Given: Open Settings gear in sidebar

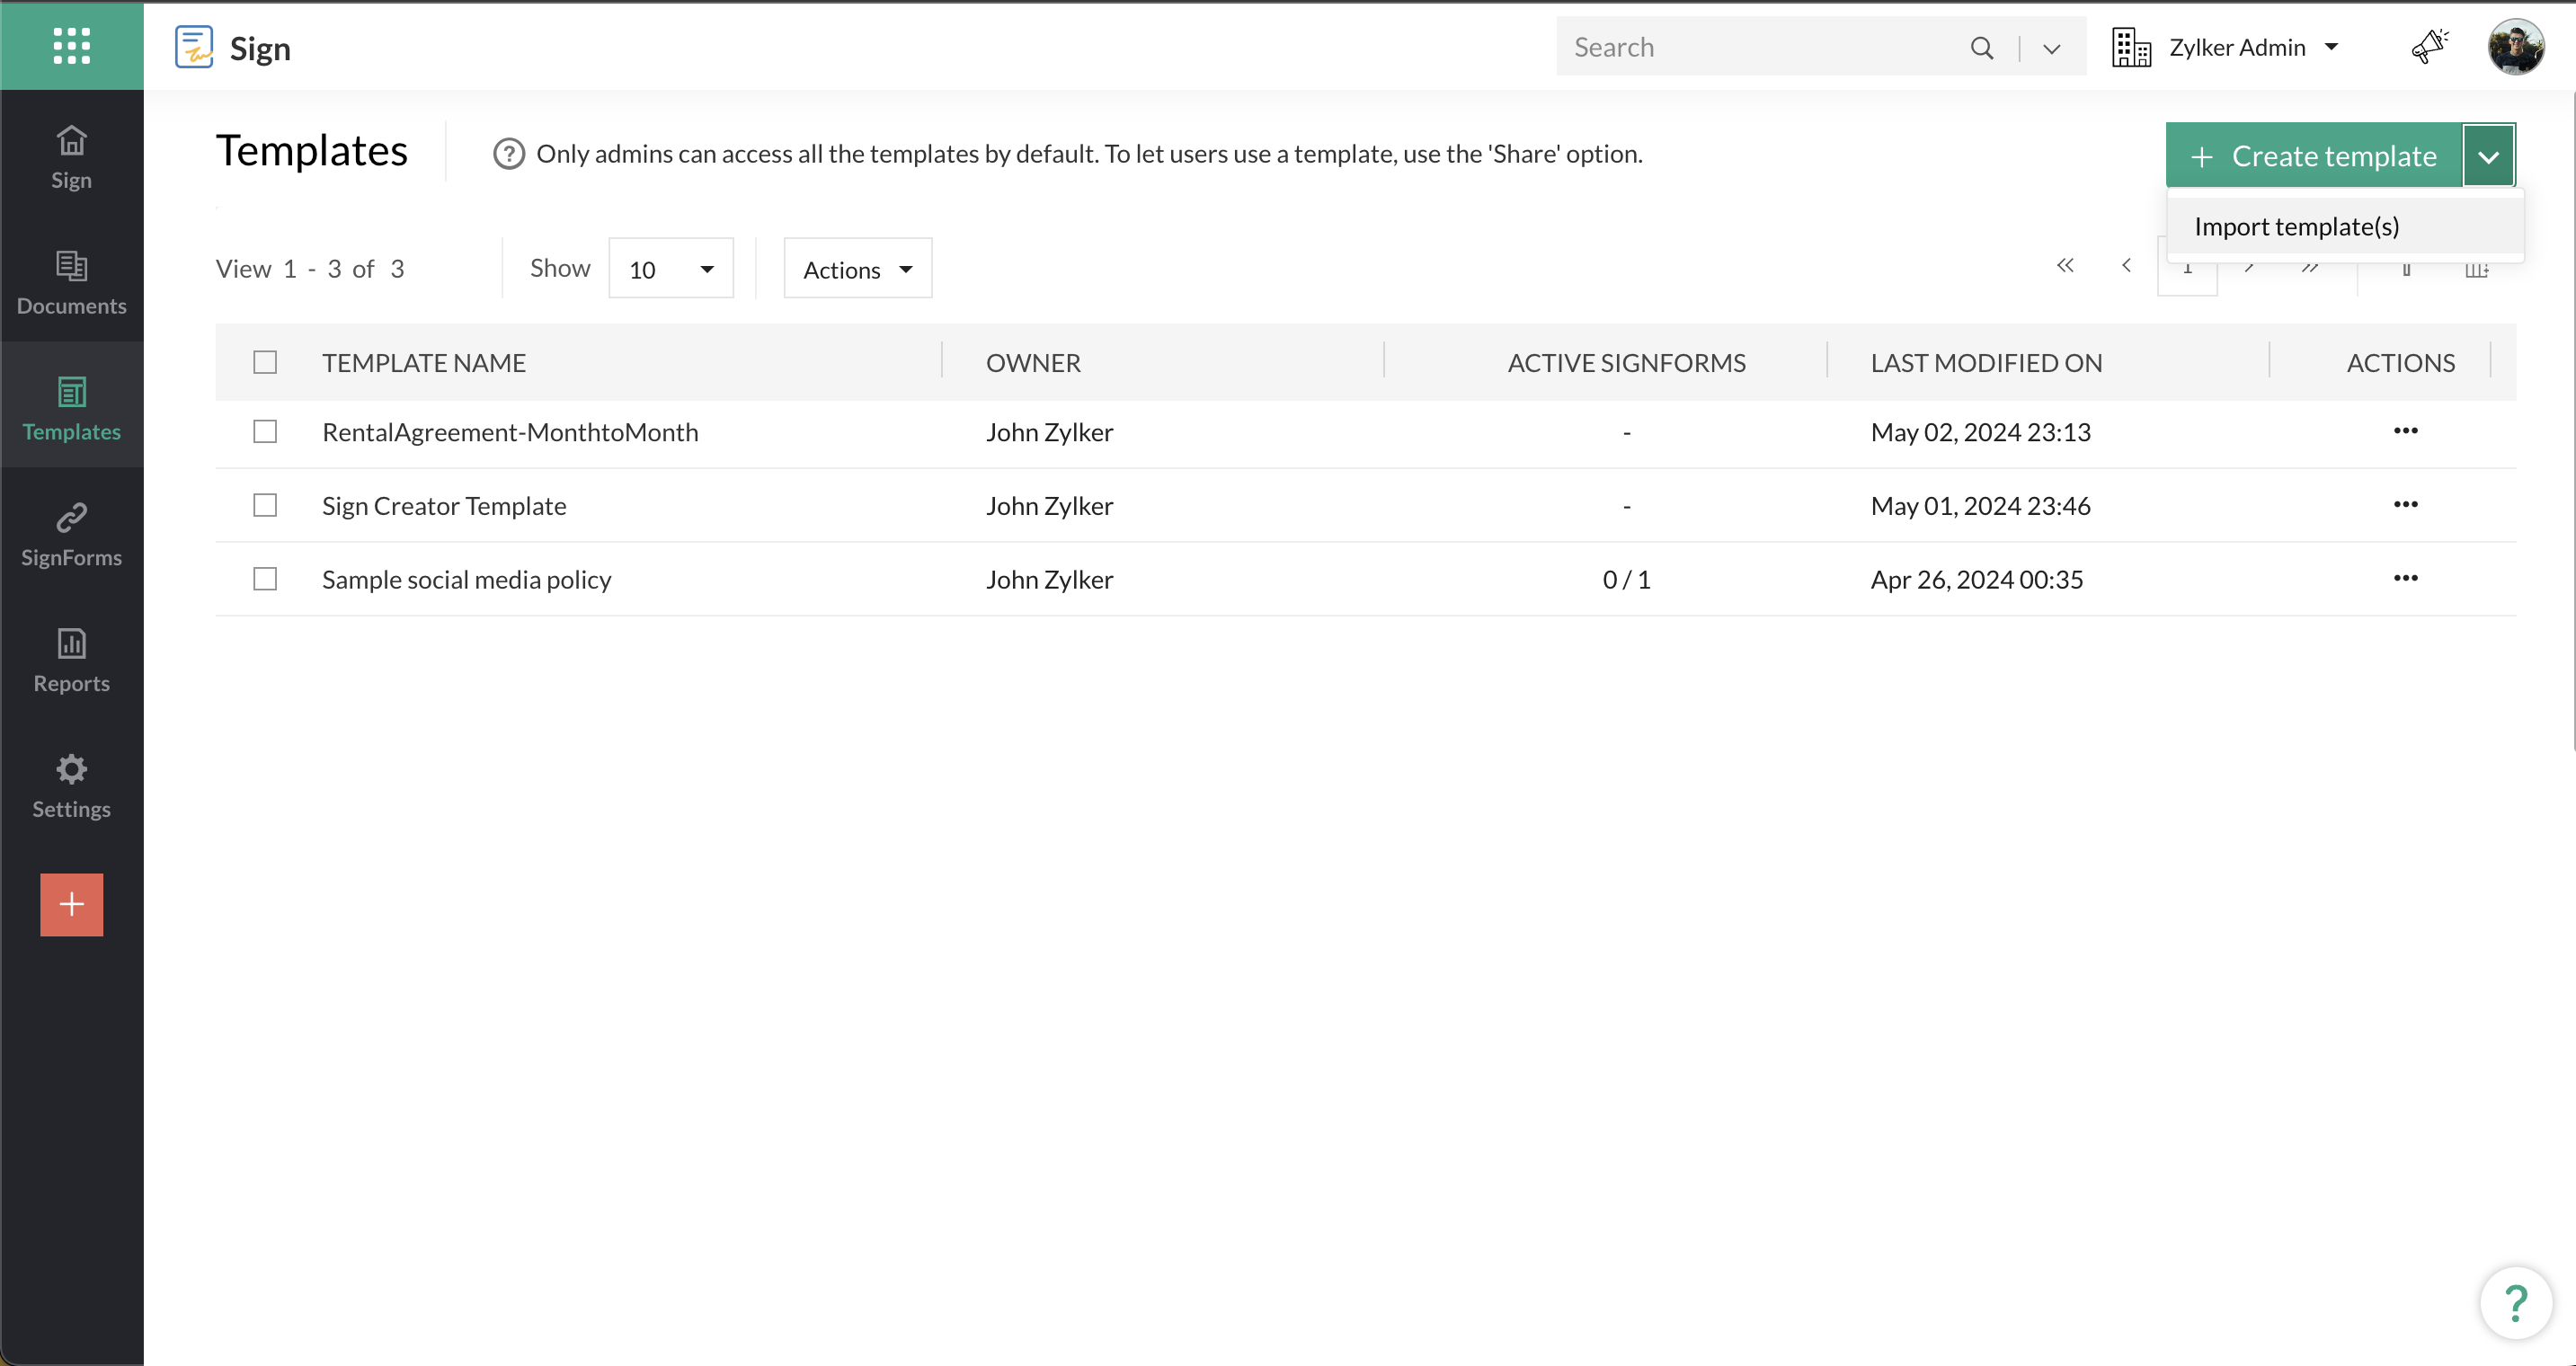Looking at the screenshot, I should 71,786.
